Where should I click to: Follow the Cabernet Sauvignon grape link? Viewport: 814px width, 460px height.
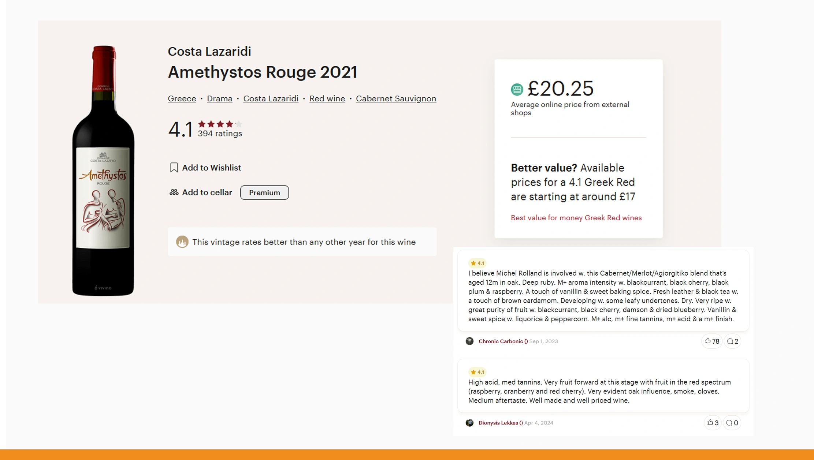tap(396, 98)
